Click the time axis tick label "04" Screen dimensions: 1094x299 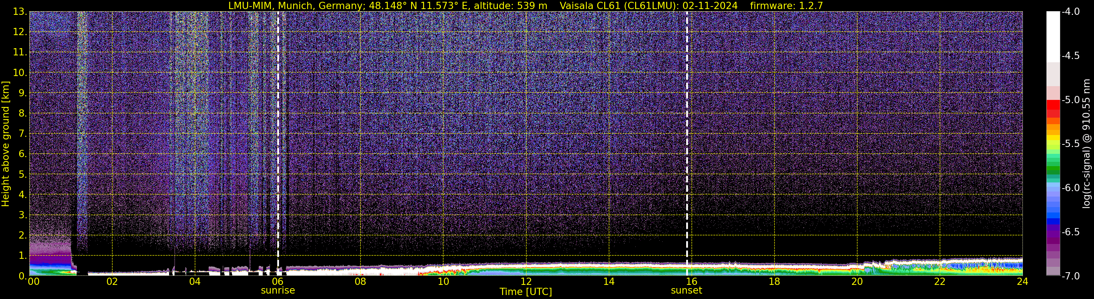coord(195,282)
